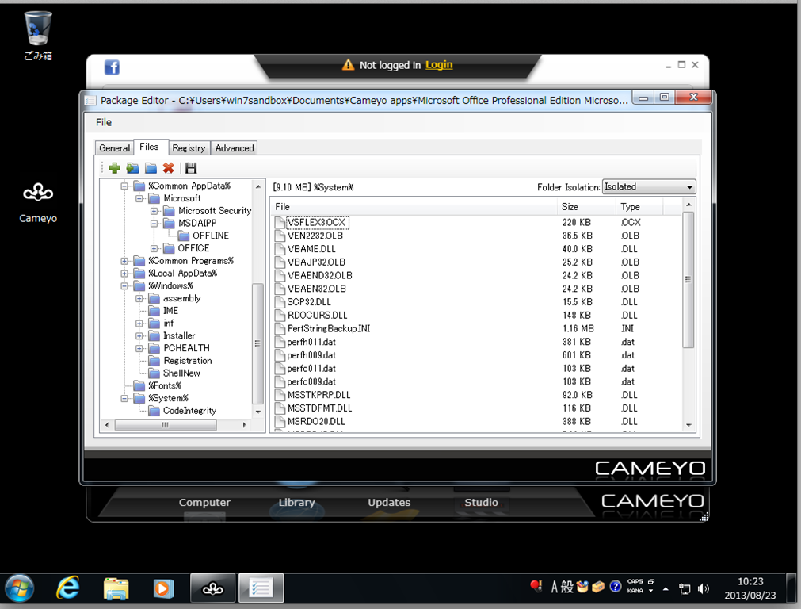Open the Computer tab in Cameyo window
This screenshot has height=609, width=801.
tap(204, 503)
